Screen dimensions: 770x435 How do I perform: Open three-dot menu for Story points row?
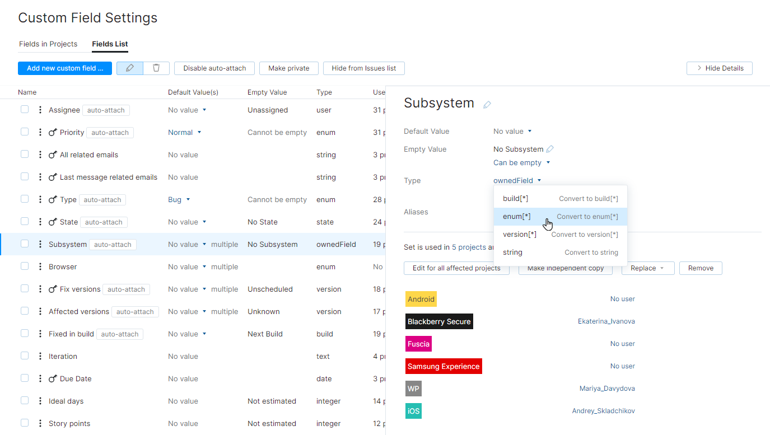(x=40, y=423)
